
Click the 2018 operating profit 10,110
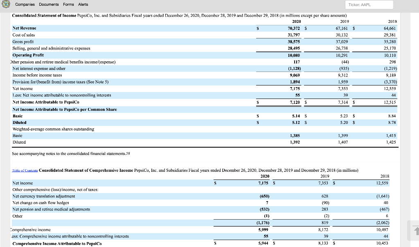[x=390, y=55]
